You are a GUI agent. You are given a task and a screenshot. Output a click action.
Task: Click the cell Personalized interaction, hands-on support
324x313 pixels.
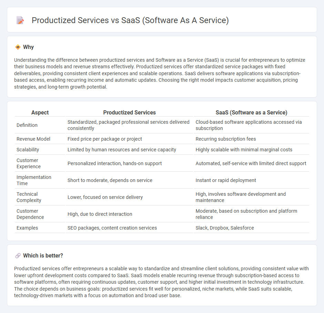114,163
